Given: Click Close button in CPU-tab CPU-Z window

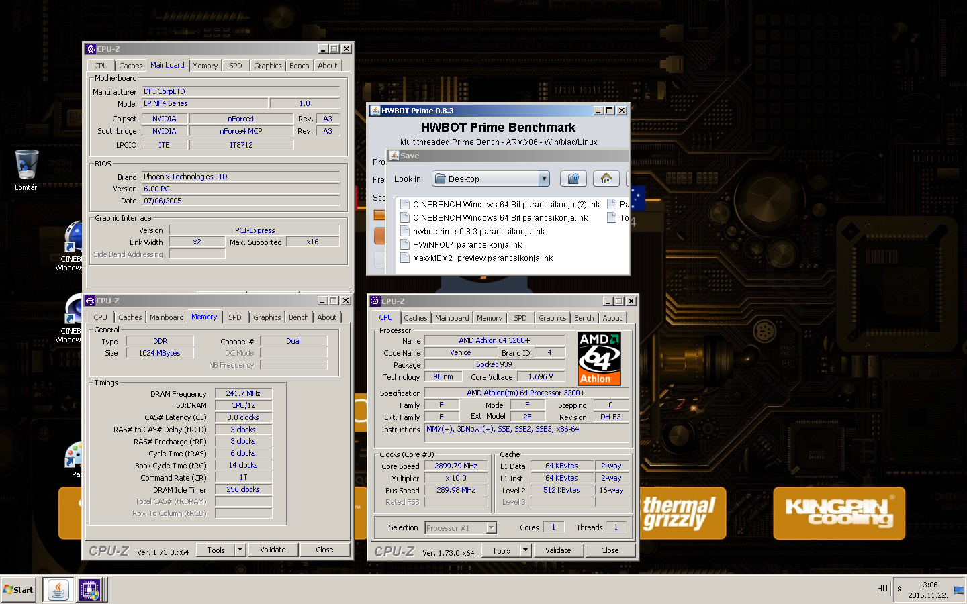Looking at the screenshot, I should [x=610, y=550].
